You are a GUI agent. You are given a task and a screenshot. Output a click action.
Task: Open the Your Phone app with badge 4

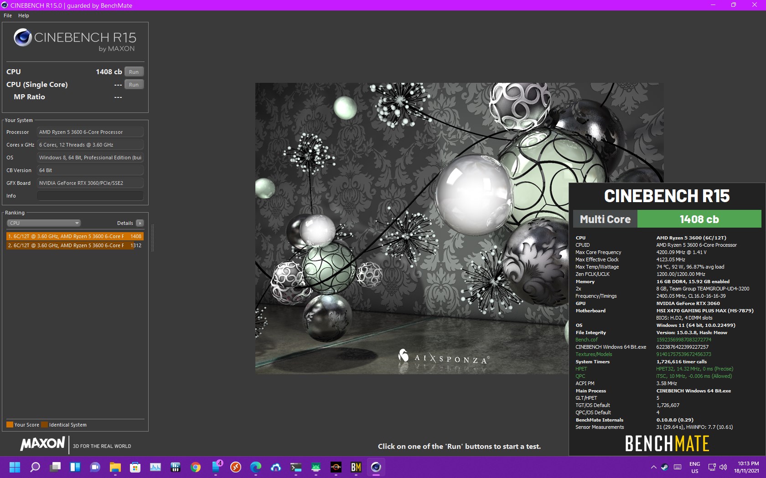217,467
